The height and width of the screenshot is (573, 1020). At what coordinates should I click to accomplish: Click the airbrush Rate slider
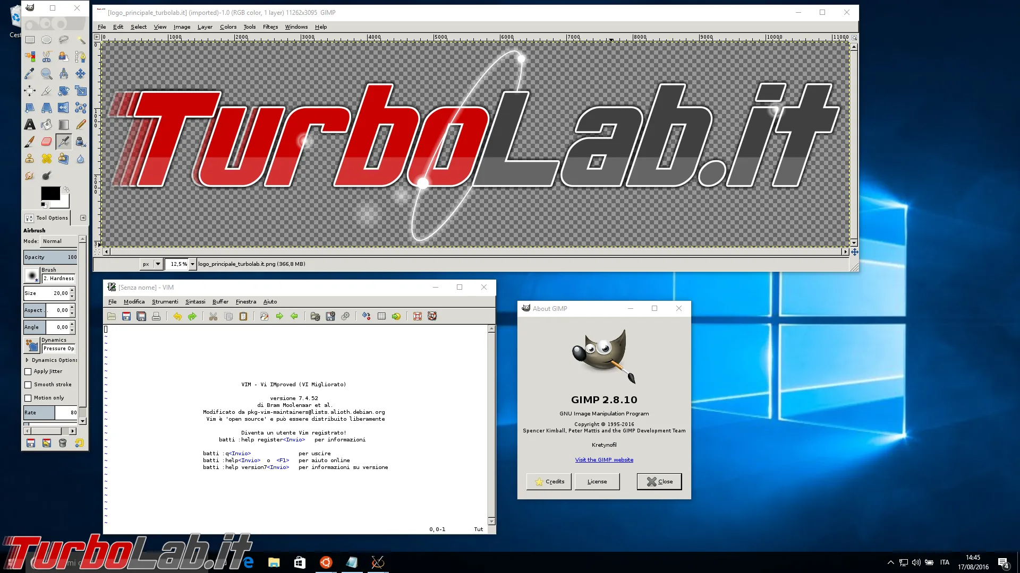pos(50,413)
